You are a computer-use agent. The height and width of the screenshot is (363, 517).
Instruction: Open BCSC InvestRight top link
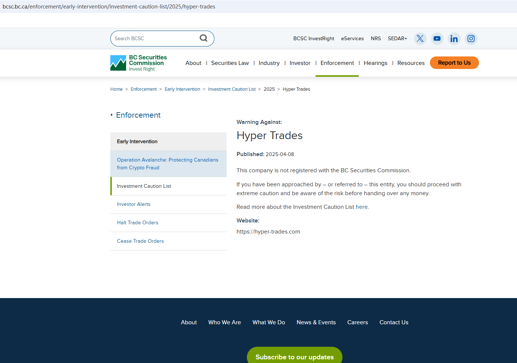point(314,39)
